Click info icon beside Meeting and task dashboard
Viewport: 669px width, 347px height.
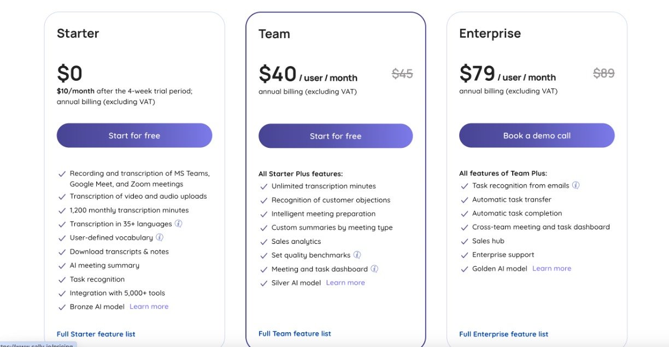pos(374,269)
